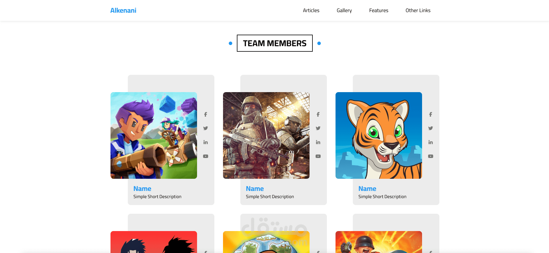549x253 pixels.
Task: Select the red anime characters image
Action: point(154,242)
